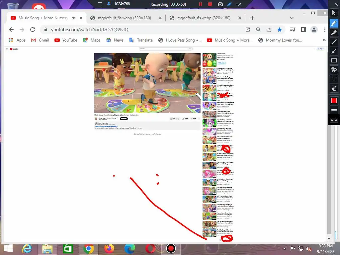Open YouTube bookmark
This screenshot has height=255, width=340.
tap(66, 40)
